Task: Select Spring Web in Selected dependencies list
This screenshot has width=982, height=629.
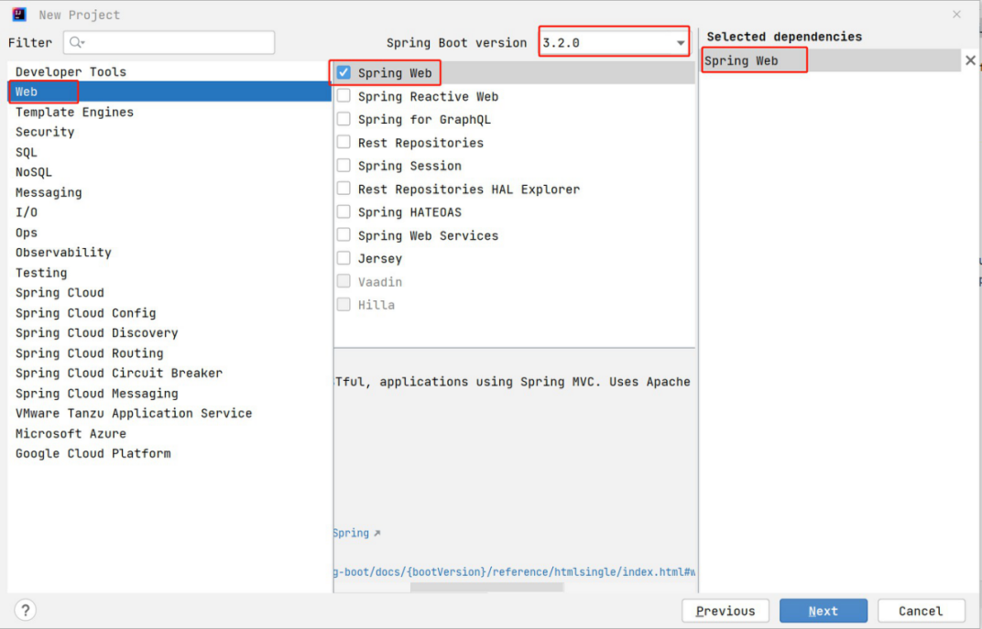Action: coord(831,60)
